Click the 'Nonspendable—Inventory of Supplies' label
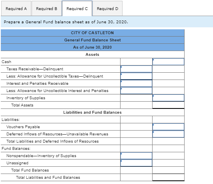This screenshot has width=213, height=184. [x=41, y=155]
